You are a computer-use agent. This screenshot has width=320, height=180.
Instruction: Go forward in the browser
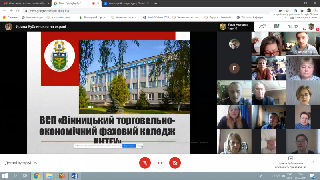click(x=11, y=11)
